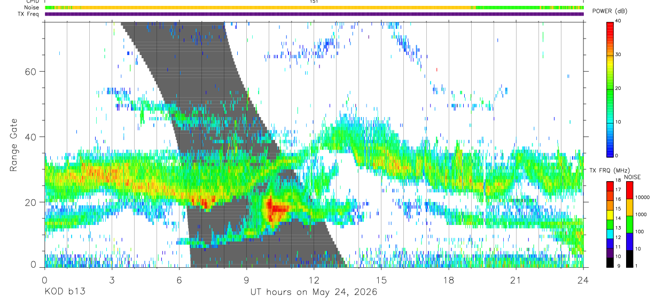656x303 pixels.
Task: Click the '18' label on TX FRQ legend
Action: [619, 181]
